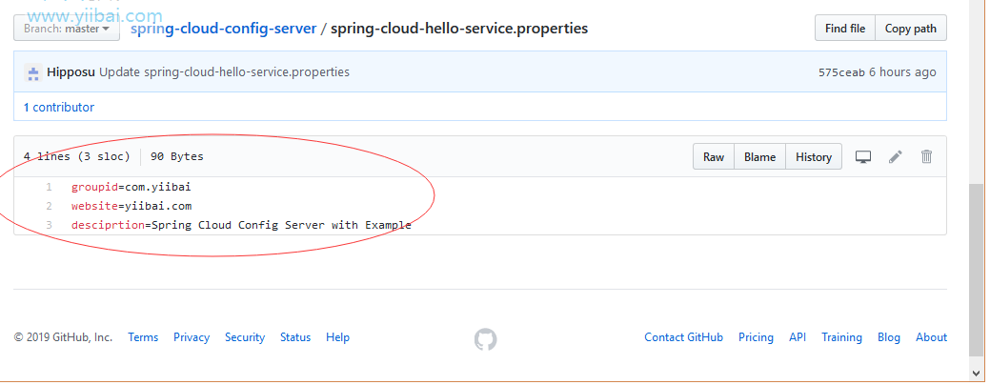Open file in GitHub Desktop icon
Screen dimensions: 990x385
(x=863, y=156)
